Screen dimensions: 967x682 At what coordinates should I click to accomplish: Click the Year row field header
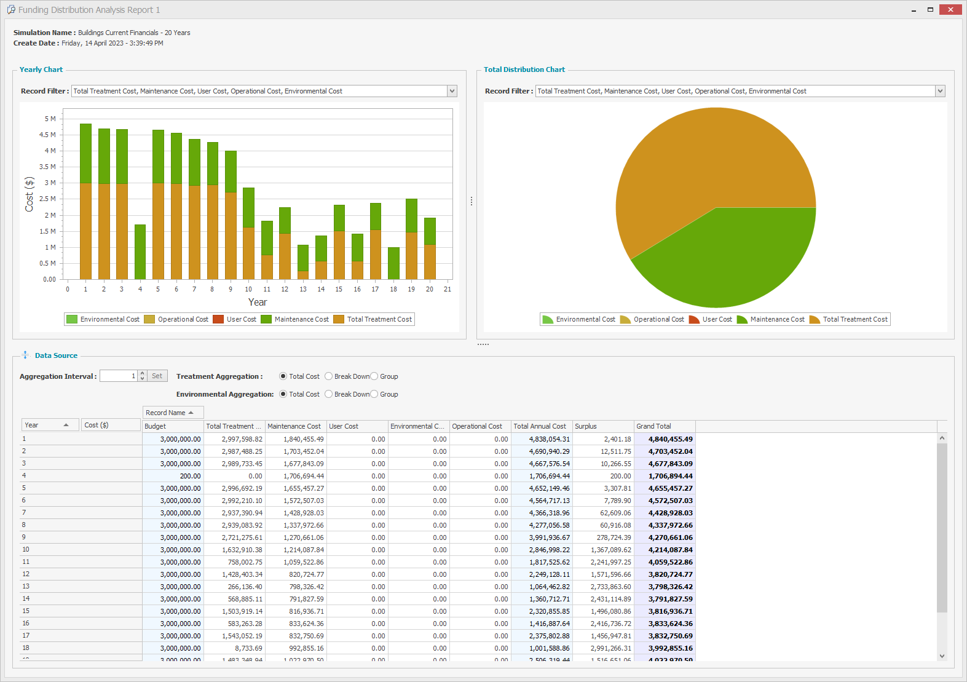[50, 425]
